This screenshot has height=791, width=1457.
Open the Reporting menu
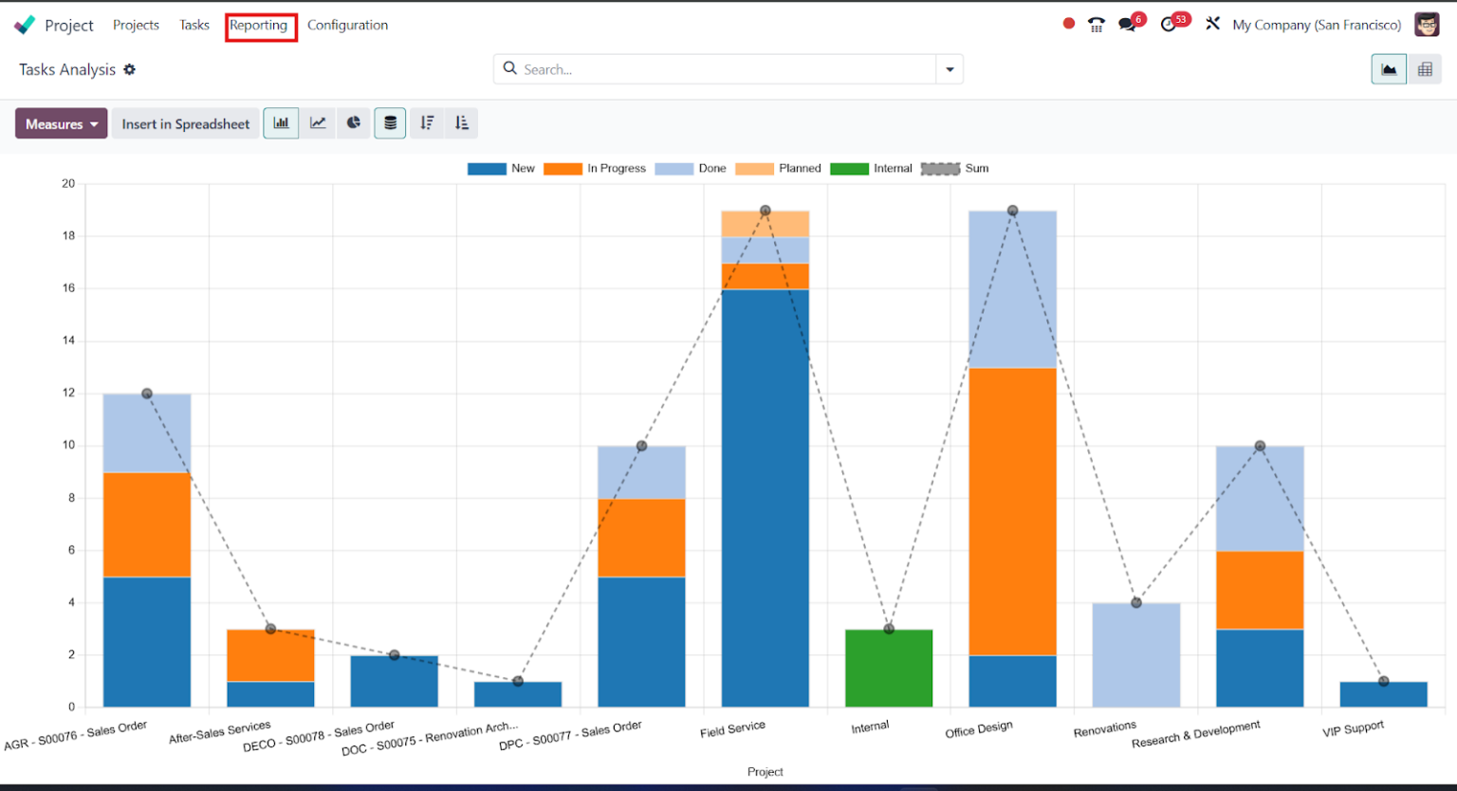pyautogui.click(x=260, y=26)
